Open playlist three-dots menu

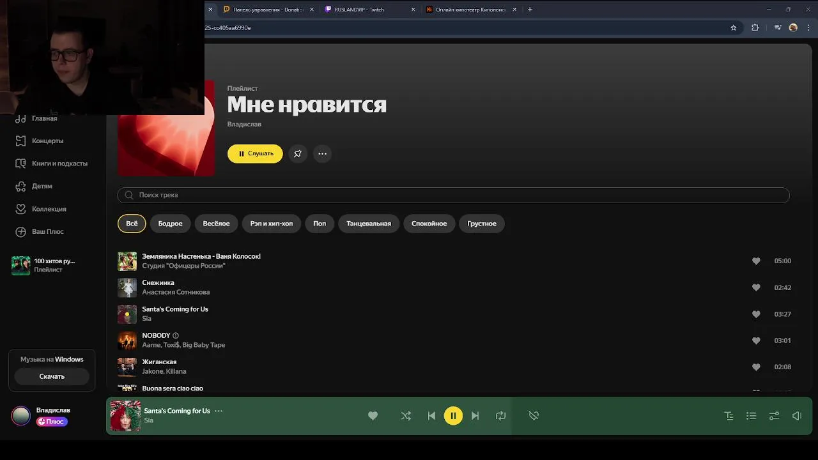coord(322,153)
